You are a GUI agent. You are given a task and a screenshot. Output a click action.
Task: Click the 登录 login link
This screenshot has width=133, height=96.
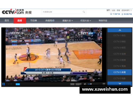[108, 10]
